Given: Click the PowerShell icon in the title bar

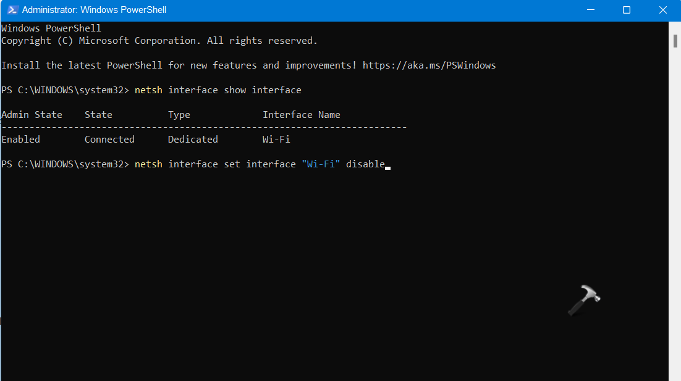Looking at the screenshot, I should pos(12,10).
